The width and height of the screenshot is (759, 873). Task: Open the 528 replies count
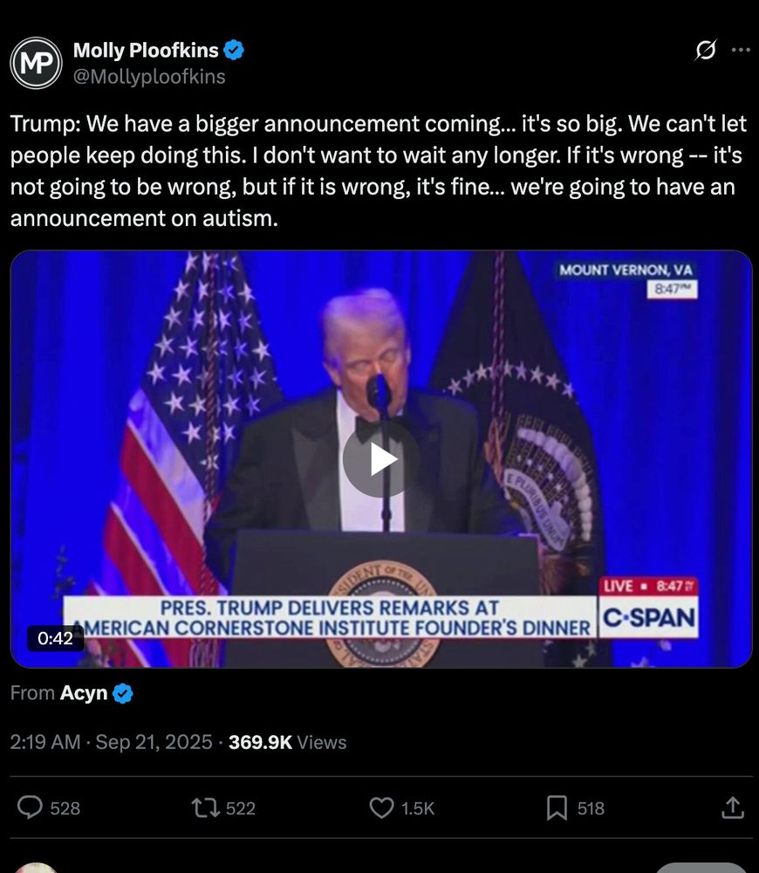(65, 808)
